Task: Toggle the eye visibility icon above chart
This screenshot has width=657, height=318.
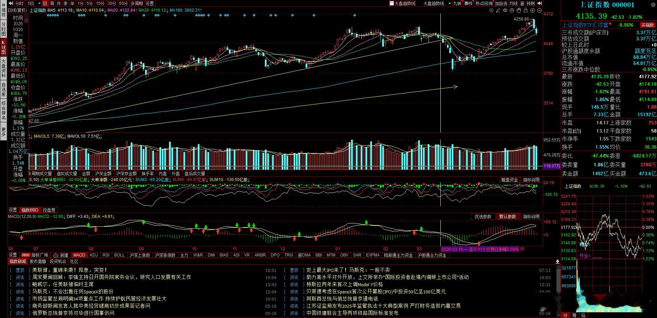Action: point(505,10)
